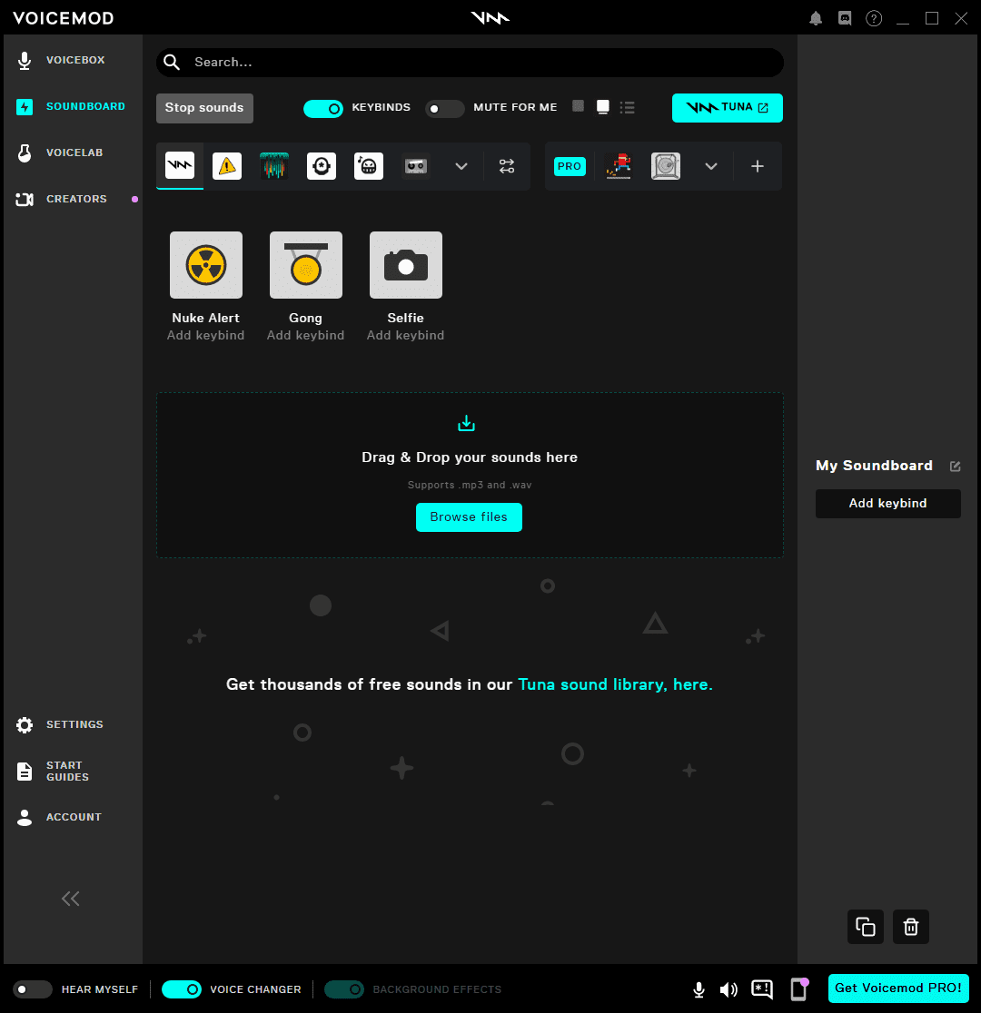Screen dimensions: 981x1013
Task: Expand more PRO soundboards dropdown
Action: click(711, 167)
